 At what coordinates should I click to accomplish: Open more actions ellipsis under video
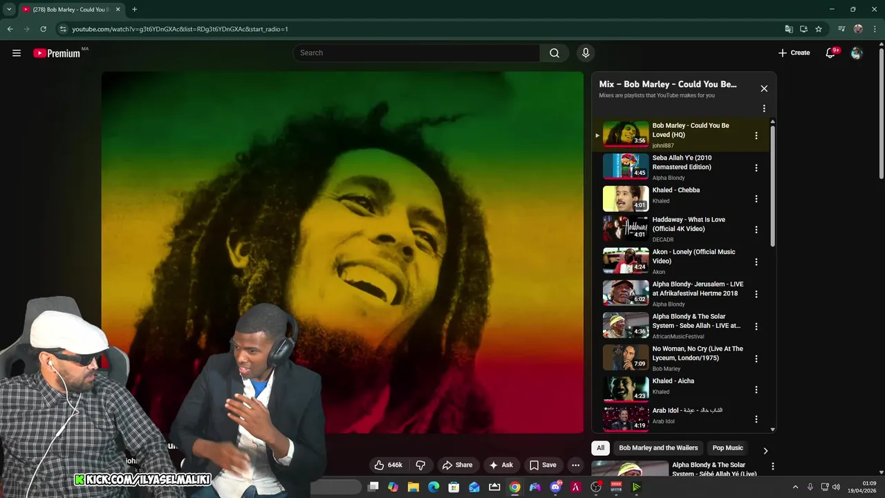575,465
